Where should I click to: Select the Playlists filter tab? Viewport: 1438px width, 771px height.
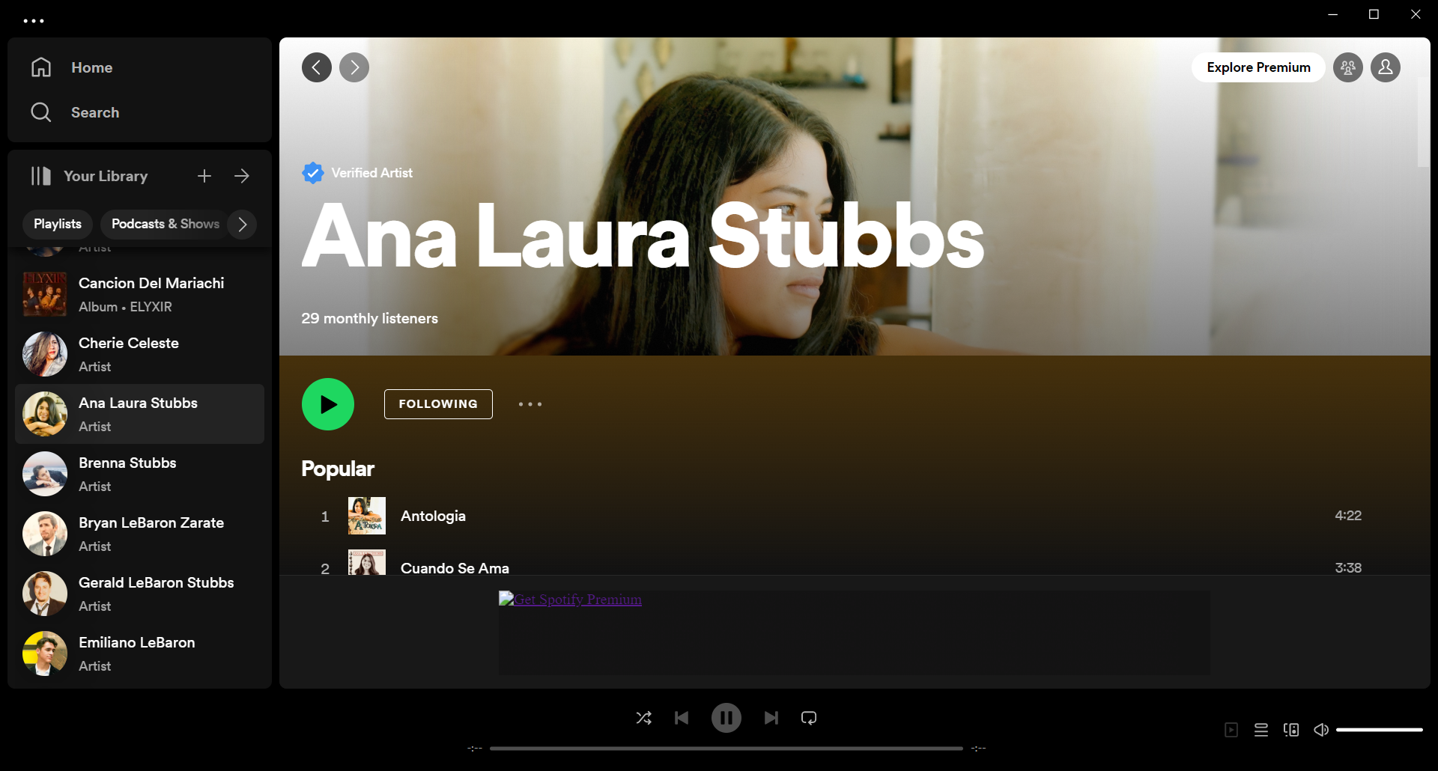pyautogui.click(x=58, y=225)
